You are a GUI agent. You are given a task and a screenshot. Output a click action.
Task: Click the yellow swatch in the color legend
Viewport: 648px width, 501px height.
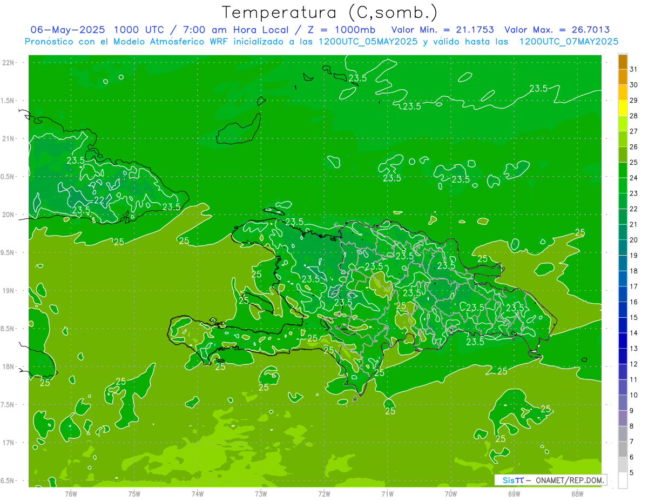pyautogui.click(x=623, y=108)
